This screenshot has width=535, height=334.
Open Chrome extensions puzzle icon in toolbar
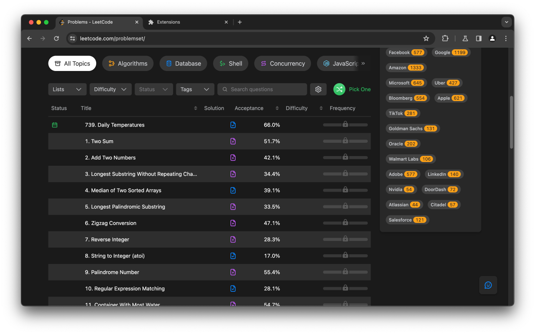(445, 38)
